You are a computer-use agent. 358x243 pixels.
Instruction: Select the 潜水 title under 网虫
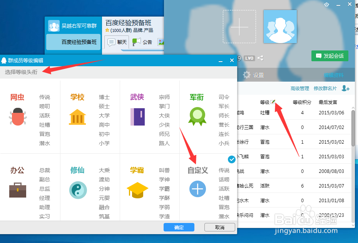[45, 144]
